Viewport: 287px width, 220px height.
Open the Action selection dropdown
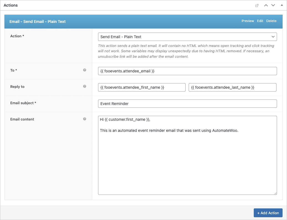(x=187, y=36)
